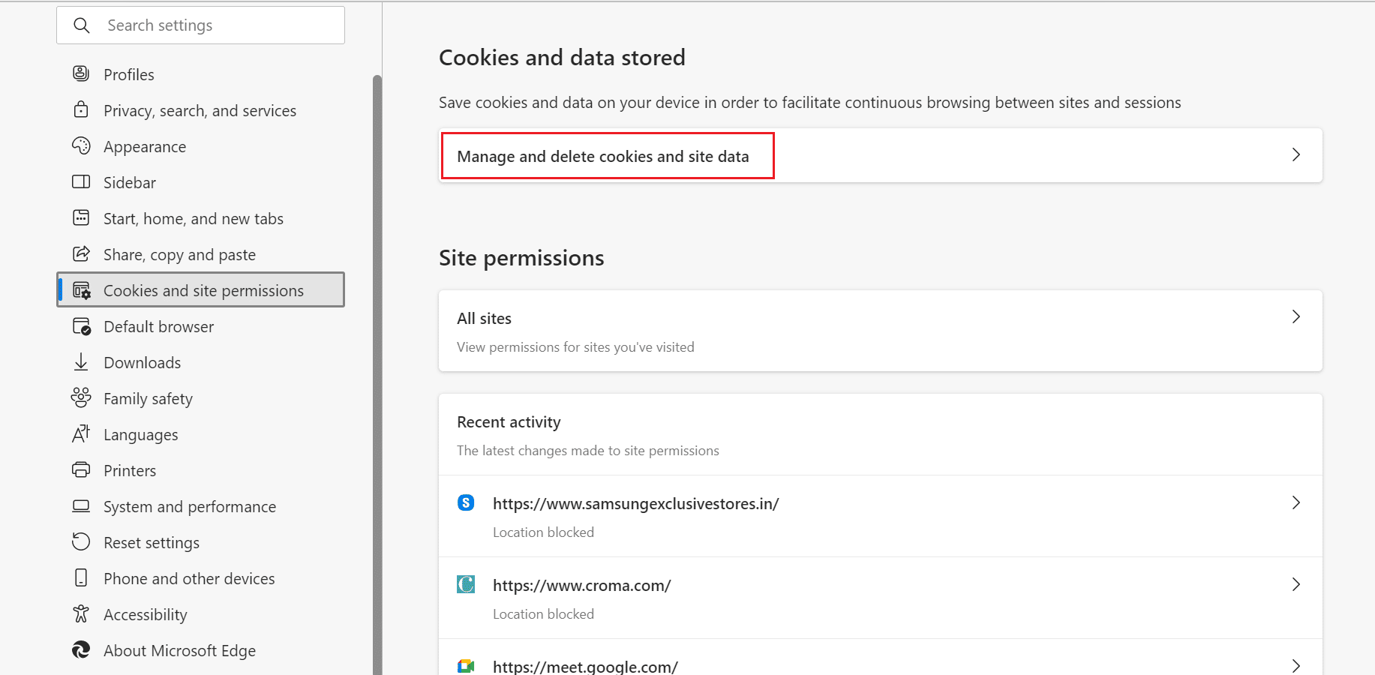Click the lock icon beside Privacy, search, and services
1375x675 pixels.
point(81,109)
